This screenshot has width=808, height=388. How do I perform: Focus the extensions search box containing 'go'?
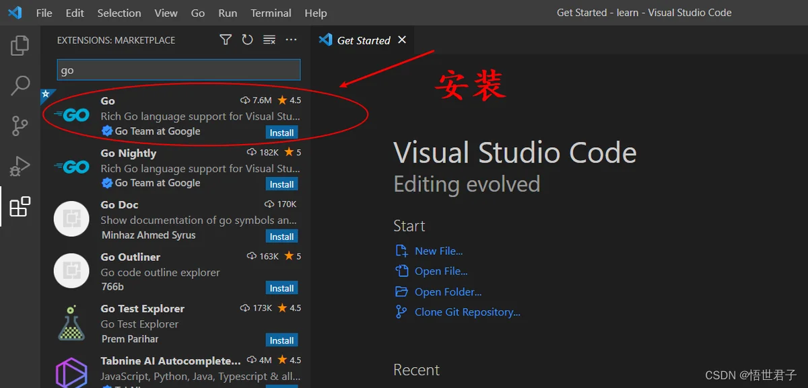click(178, 70)
